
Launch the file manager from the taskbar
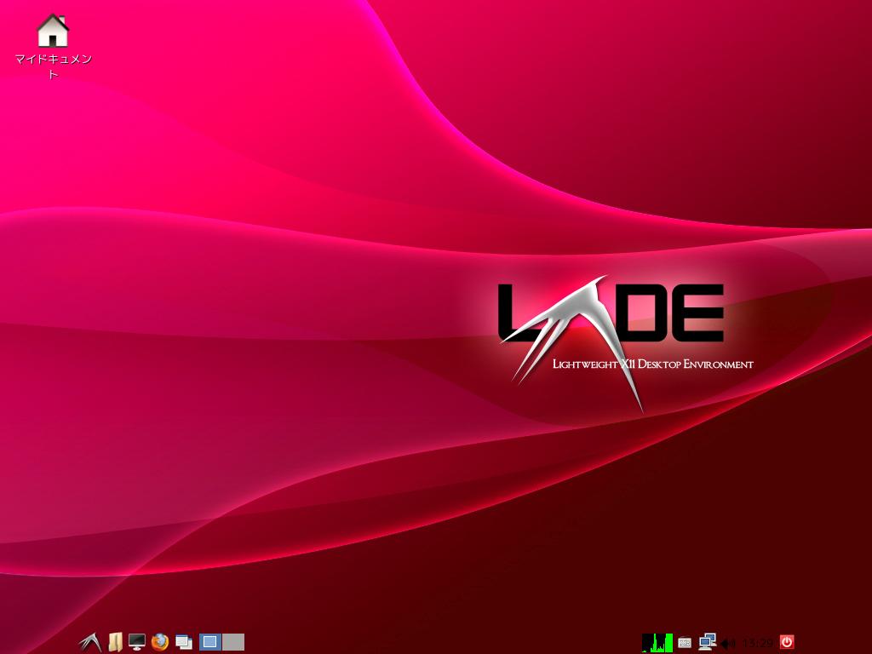pyautogui.click(x=117, y=642)
